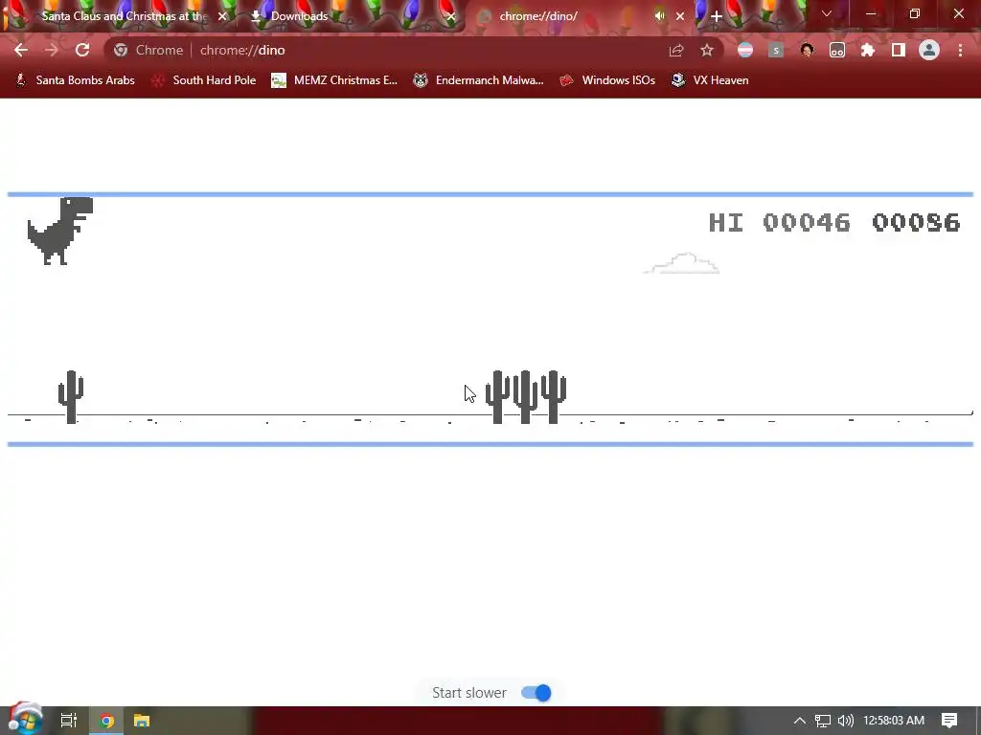This screenshot has height=735, width=981.
Task: Close the Santa Claus and Christmas tab
Action: click(222, 16)
